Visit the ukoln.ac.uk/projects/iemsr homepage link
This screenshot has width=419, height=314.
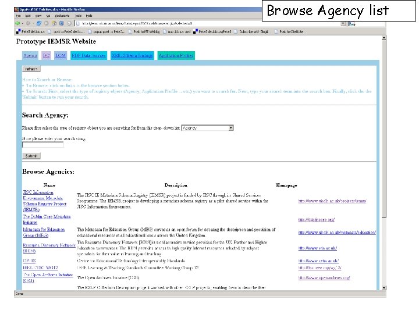point(332,201)
